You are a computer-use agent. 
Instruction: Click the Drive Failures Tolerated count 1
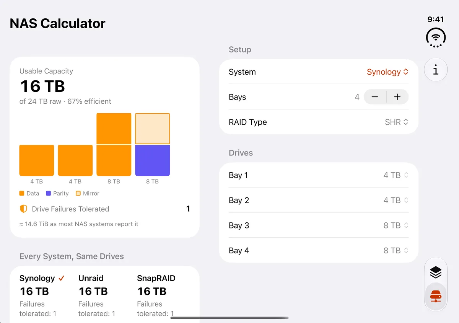pyautogui.click(x=188, y=209)
